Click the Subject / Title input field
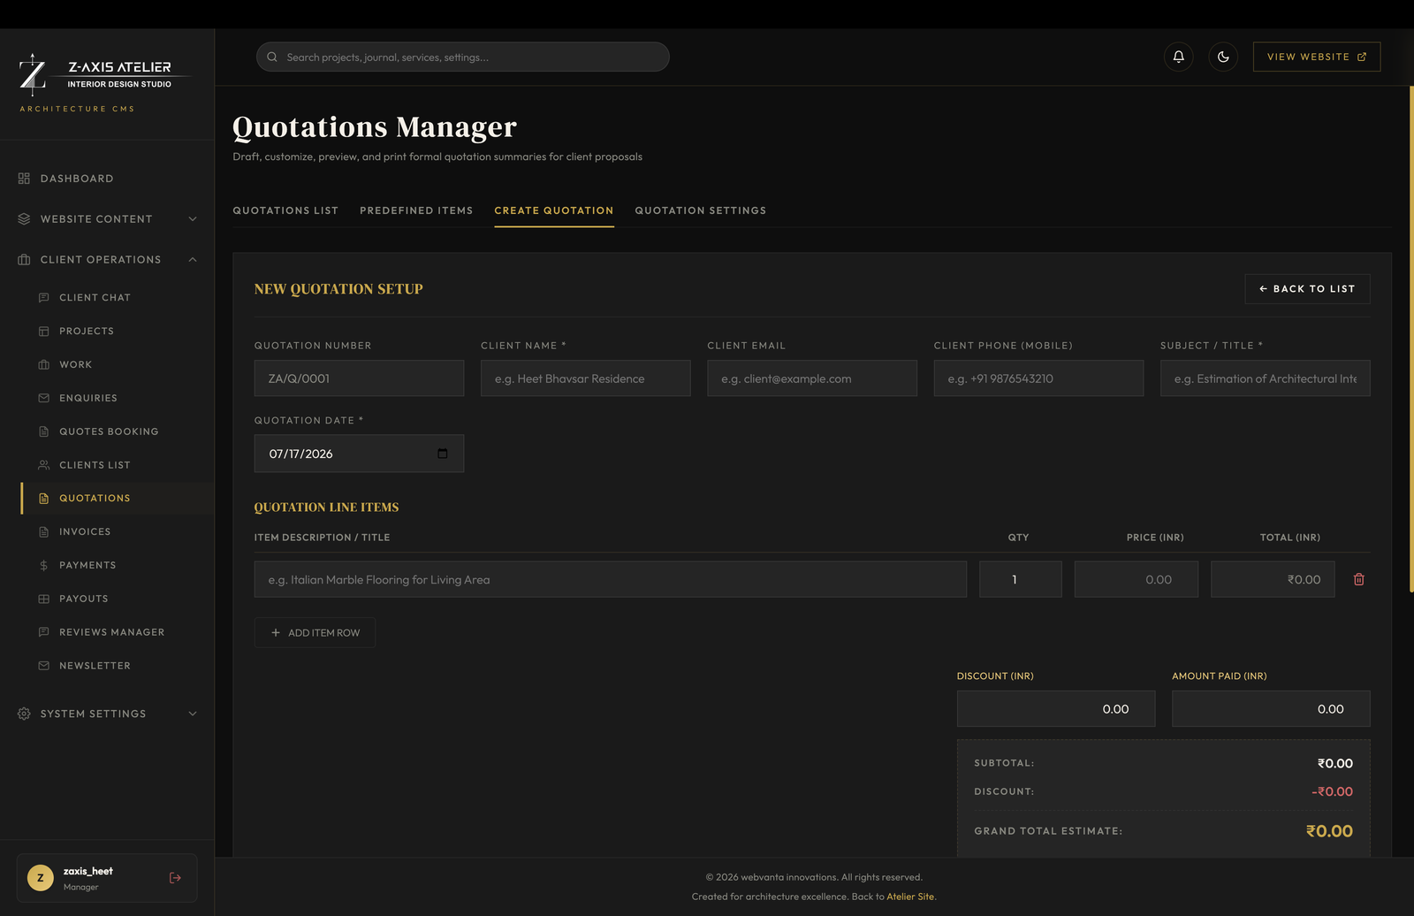This screenshot has width=1414, height=916. tap(1266, 378)
